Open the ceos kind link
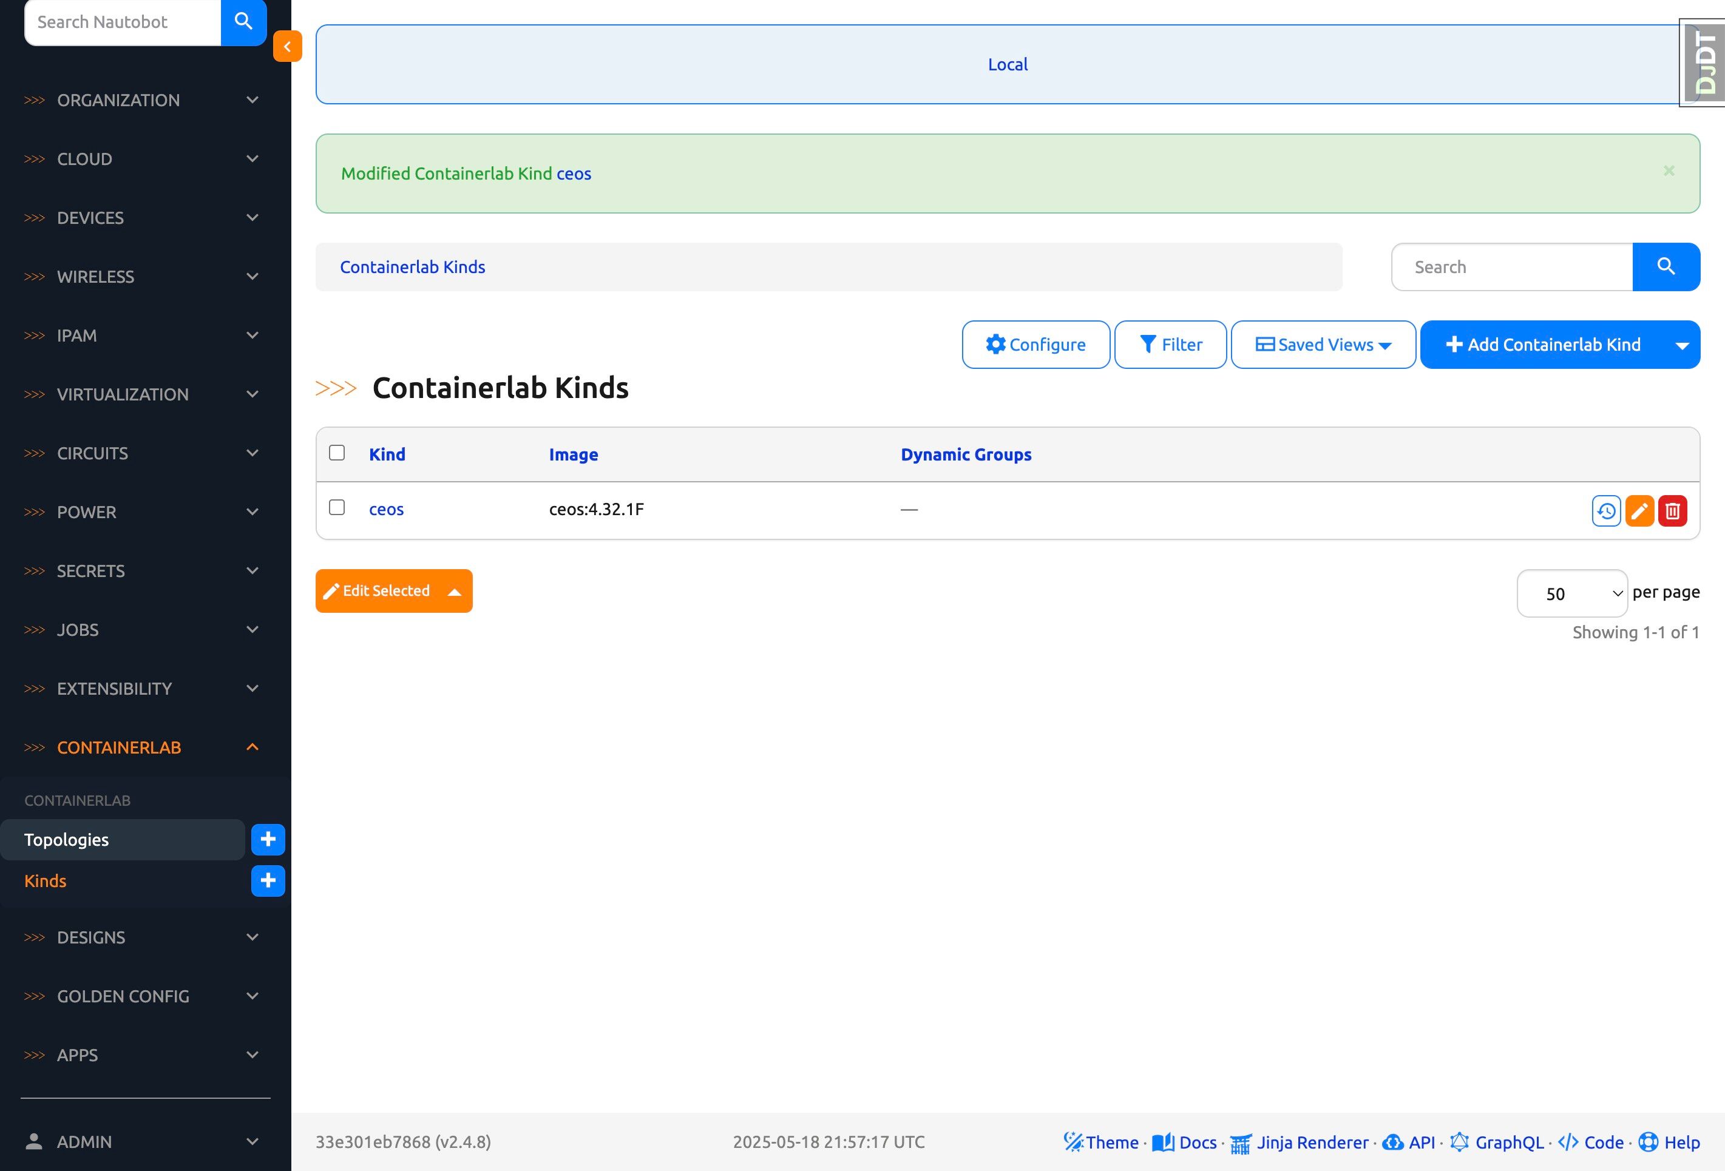Viewport: 1725px width, 1171px height. pos(386,510)
